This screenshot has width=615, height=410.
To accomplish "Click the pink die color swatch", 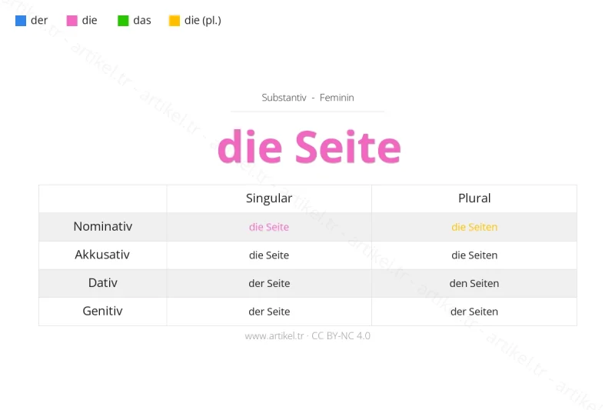I will tap(72, 21).
